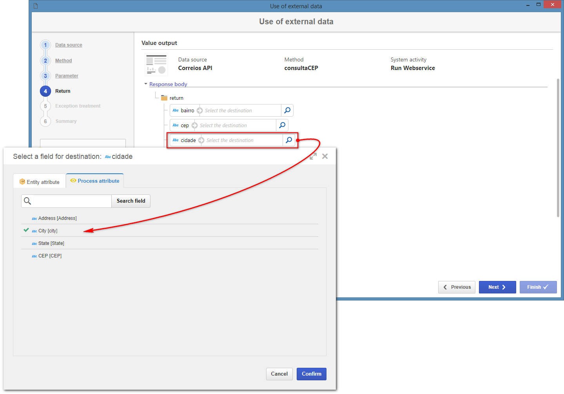564x394 pixels.
Task: Click step 3 circle in the wizard
Action: [x=45, y=76]
